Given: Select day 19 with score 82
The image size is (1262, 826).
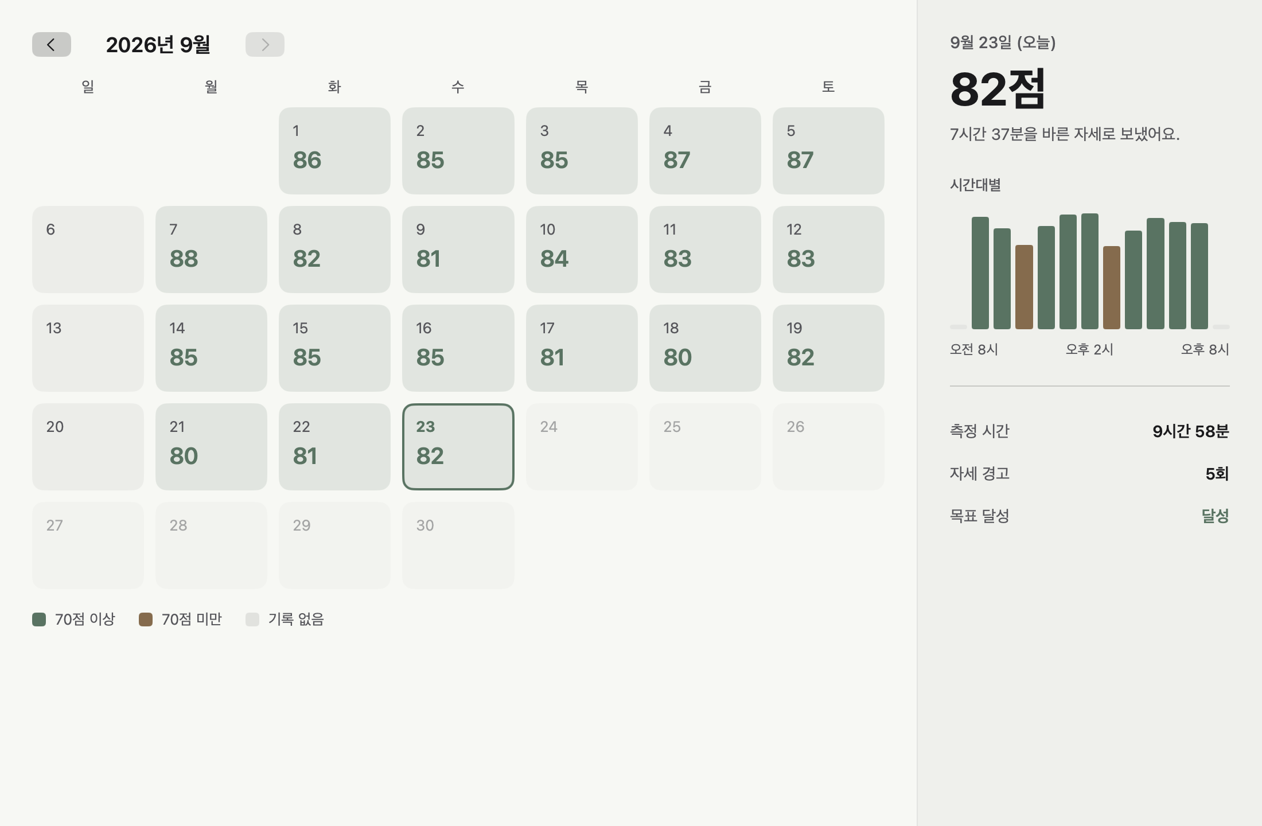Looking at the screenshot, I should [x=828, y=348].
